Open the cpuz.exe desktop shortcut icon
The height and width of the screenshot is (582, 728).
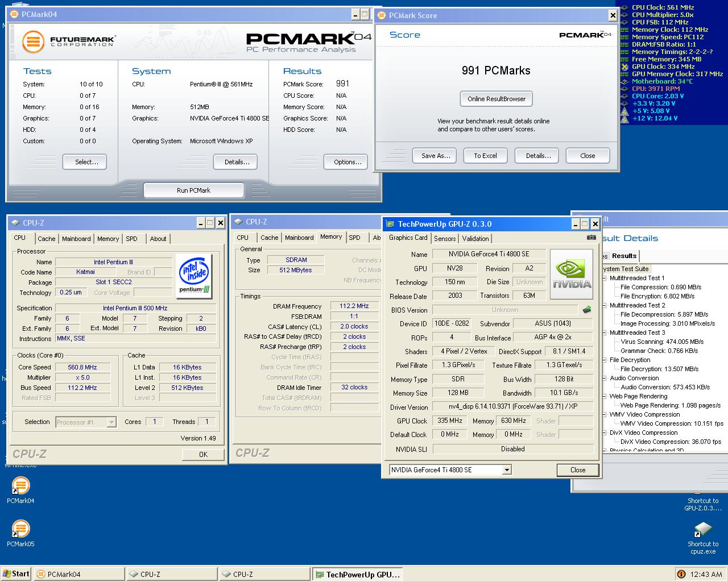[703, 529]
